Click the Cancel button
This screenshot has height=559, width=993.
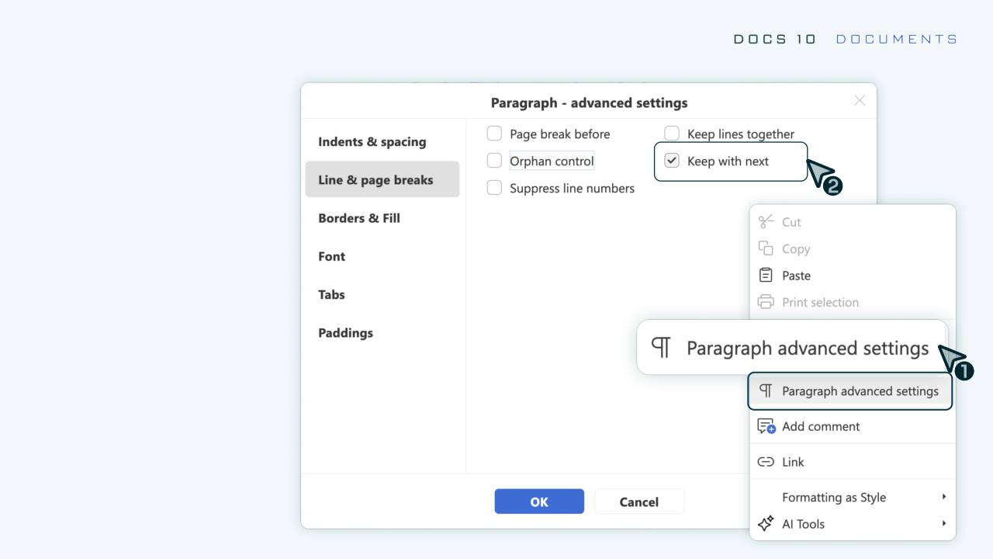(639, 502)
